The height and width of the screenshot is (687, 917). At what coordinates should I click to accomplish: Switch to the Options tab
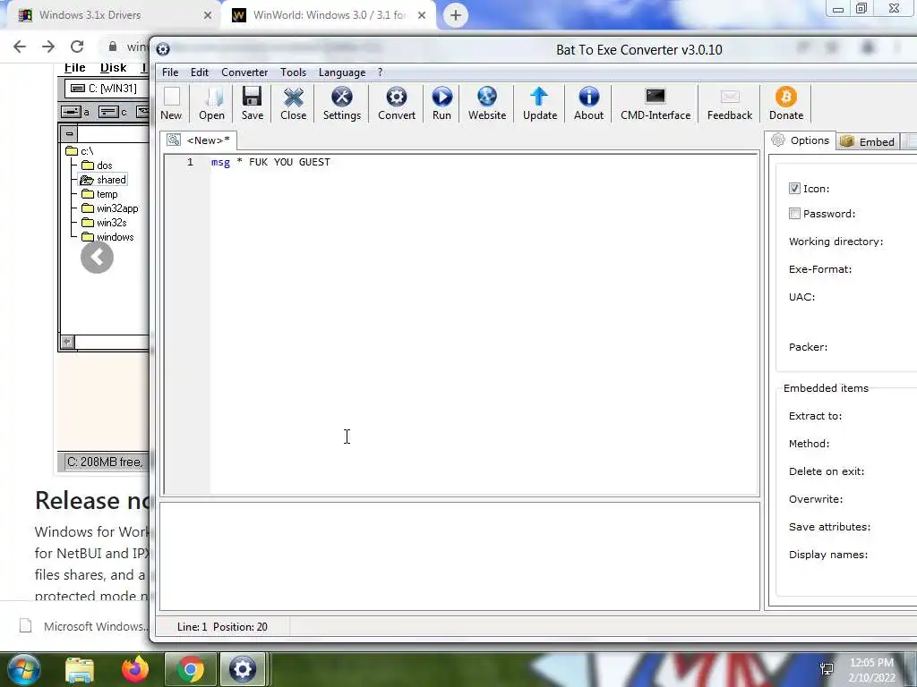click(x=800, y=140)
